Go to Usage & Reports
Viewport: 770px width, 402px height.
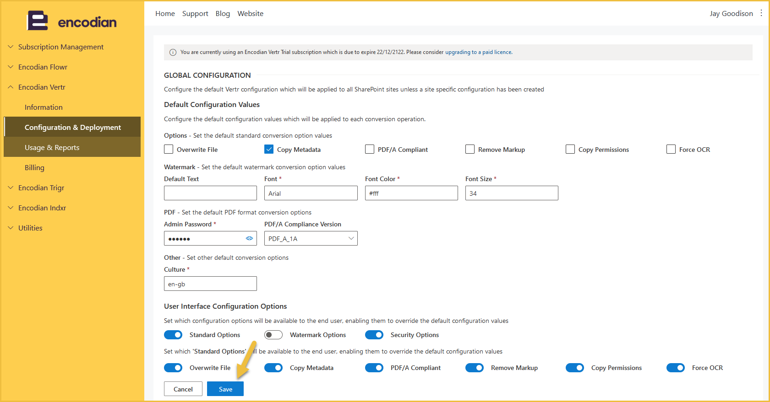click(x=72, y=147)
